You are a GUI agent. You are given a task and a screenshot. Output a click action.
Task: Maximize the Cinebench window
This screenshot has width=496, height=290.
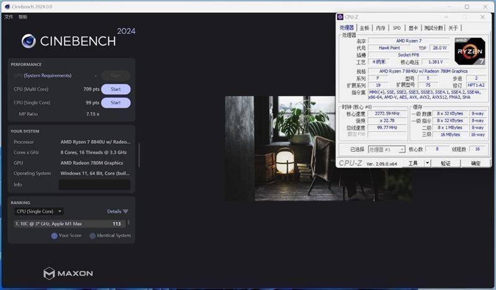click(x=467, y=7)
